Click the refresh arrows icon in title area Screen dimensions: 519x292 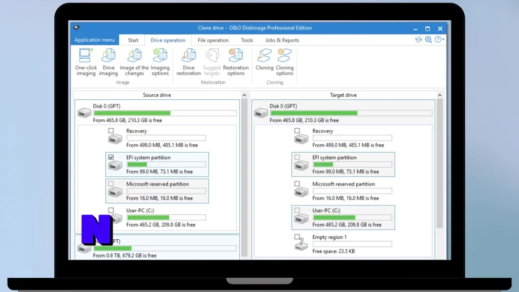tap(418, 40)
